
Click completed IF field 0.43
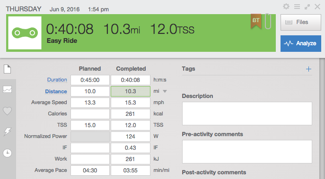point(131,148)
